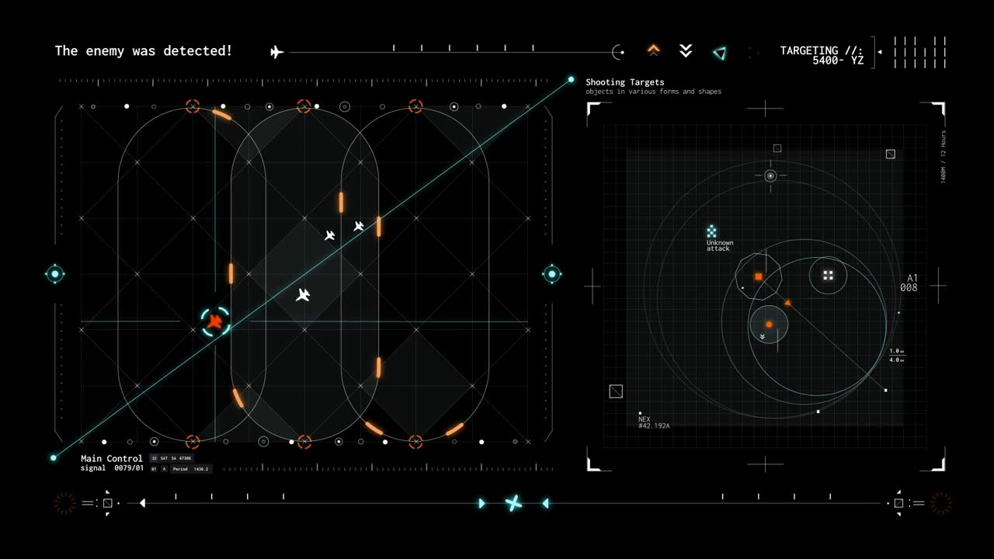Select the orange dot target in filled circle
Image resolution: width=994 pixels, height=559 pixels.
coord(769,324)
